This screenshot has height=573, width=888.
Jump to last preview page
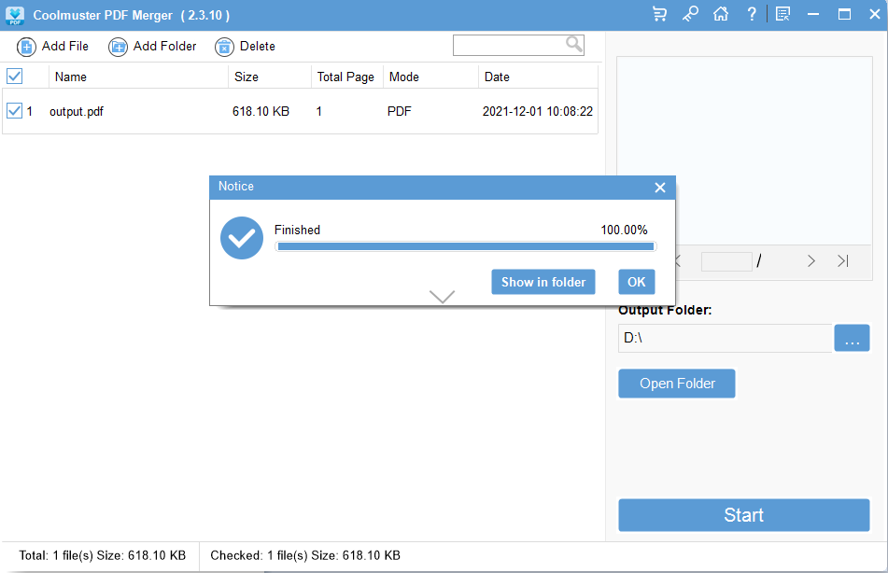coord(843,261)
